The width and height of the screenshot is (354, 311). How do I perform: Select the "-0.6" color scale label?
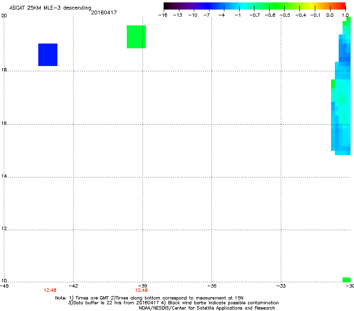[270, 15]
